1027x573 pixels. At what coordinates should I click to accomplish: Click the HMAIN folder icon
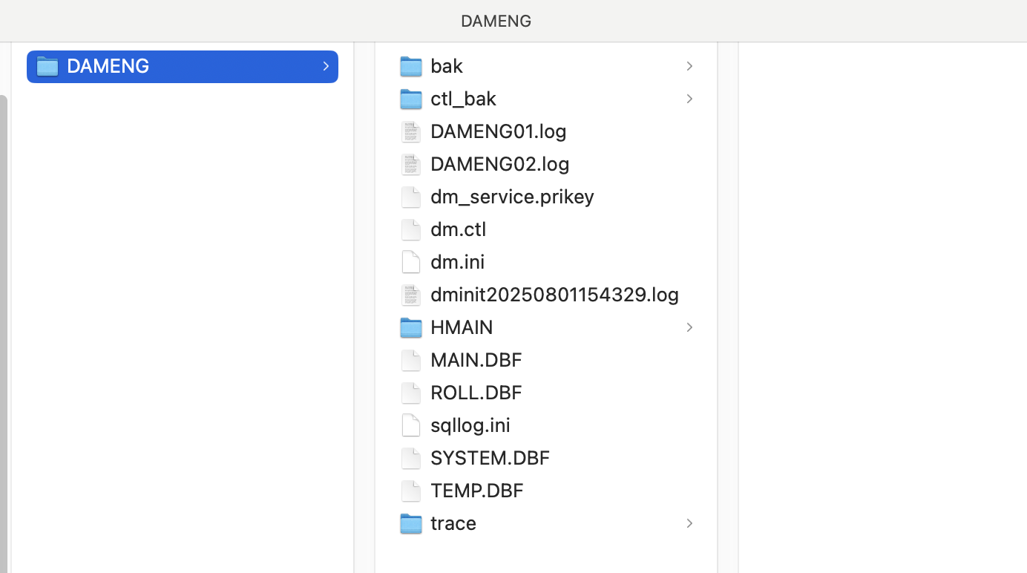click(x=410, y=327)
